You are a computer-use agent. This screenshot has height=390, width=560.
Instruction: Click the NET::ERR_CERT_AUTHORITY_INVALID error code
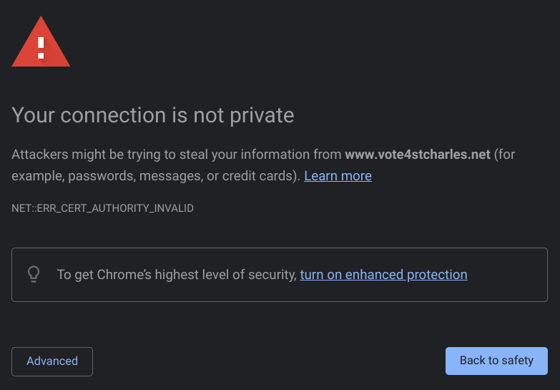click(x=102, y=208)
